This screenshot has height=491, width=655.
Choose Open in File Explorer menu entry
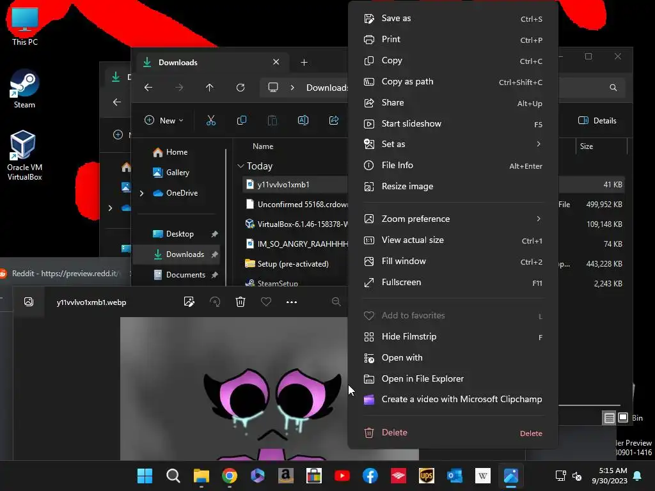pyautogui.click(x=454, y=378)
